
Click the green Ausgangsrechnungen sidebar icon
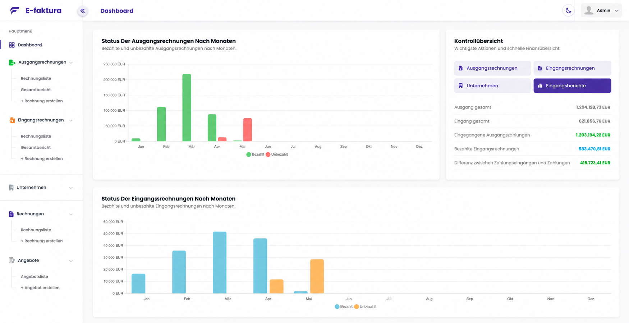click(x=12, y=63)
